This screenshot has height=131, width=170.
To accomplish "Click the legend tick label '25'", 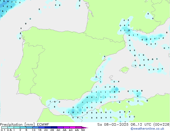I will click(x=52, y=130).
